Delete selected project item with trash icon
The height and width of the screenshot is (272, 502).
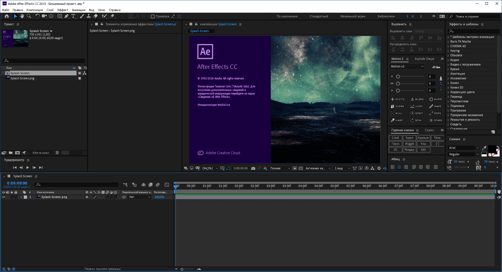tap(57, 153)
